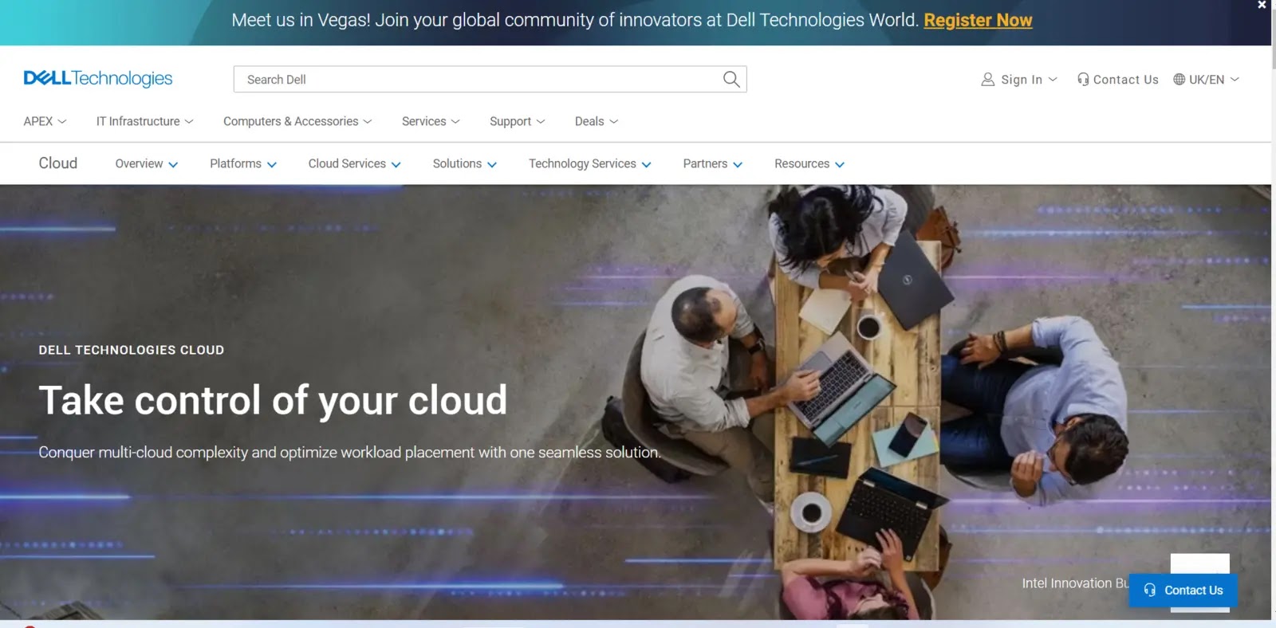Focus the Search Dell input field

[x=490, y=79]
